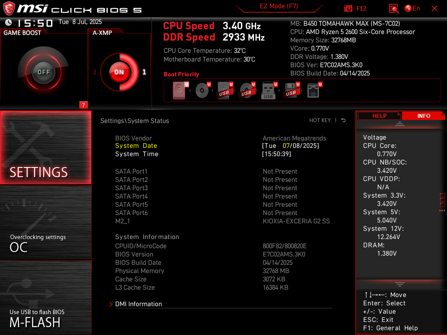This screenshot has width=447, height=335.
Task: Select A-XMP profile 2
Action: pos(94,72)
